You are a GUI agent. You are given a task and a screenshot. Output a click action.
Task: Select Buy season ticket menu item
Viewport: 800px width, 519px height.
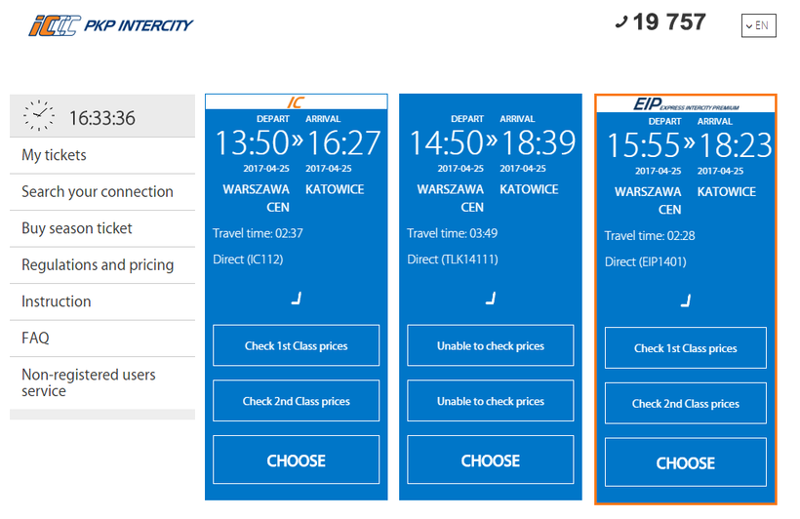(77, 228)
